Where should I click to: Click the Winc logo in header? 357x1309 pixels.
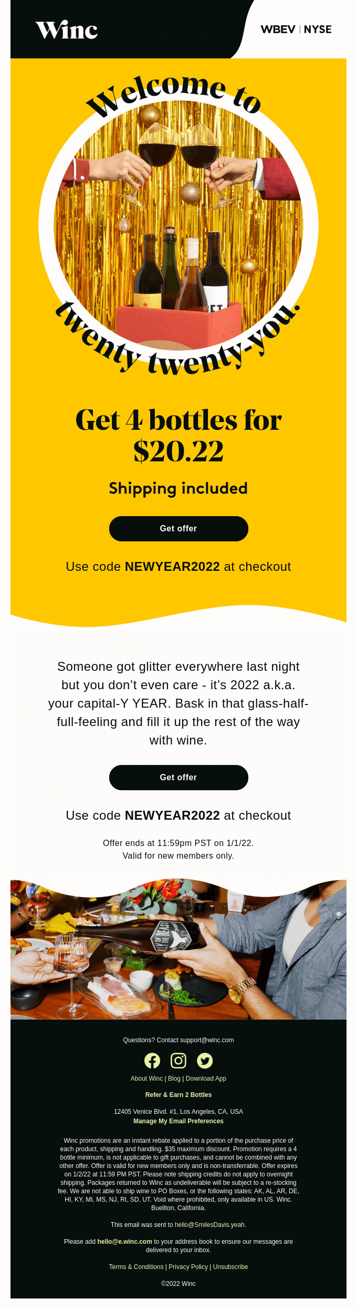click(67, 30)
